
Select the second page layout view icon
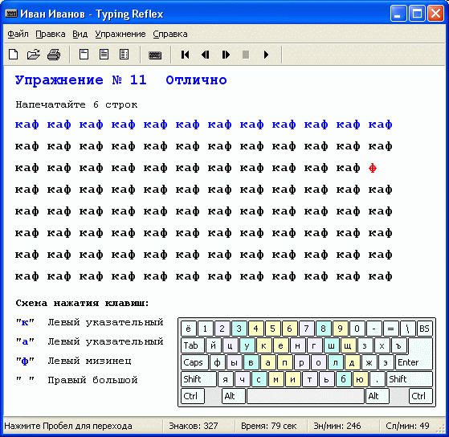click(104, 55)
